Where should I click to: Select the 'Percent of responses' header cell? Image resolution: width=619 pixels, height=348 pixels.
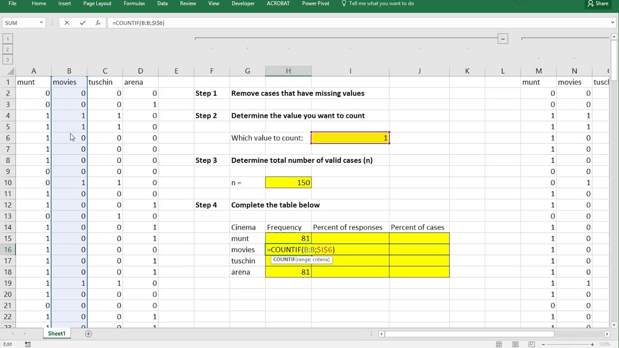click(351, 227)
